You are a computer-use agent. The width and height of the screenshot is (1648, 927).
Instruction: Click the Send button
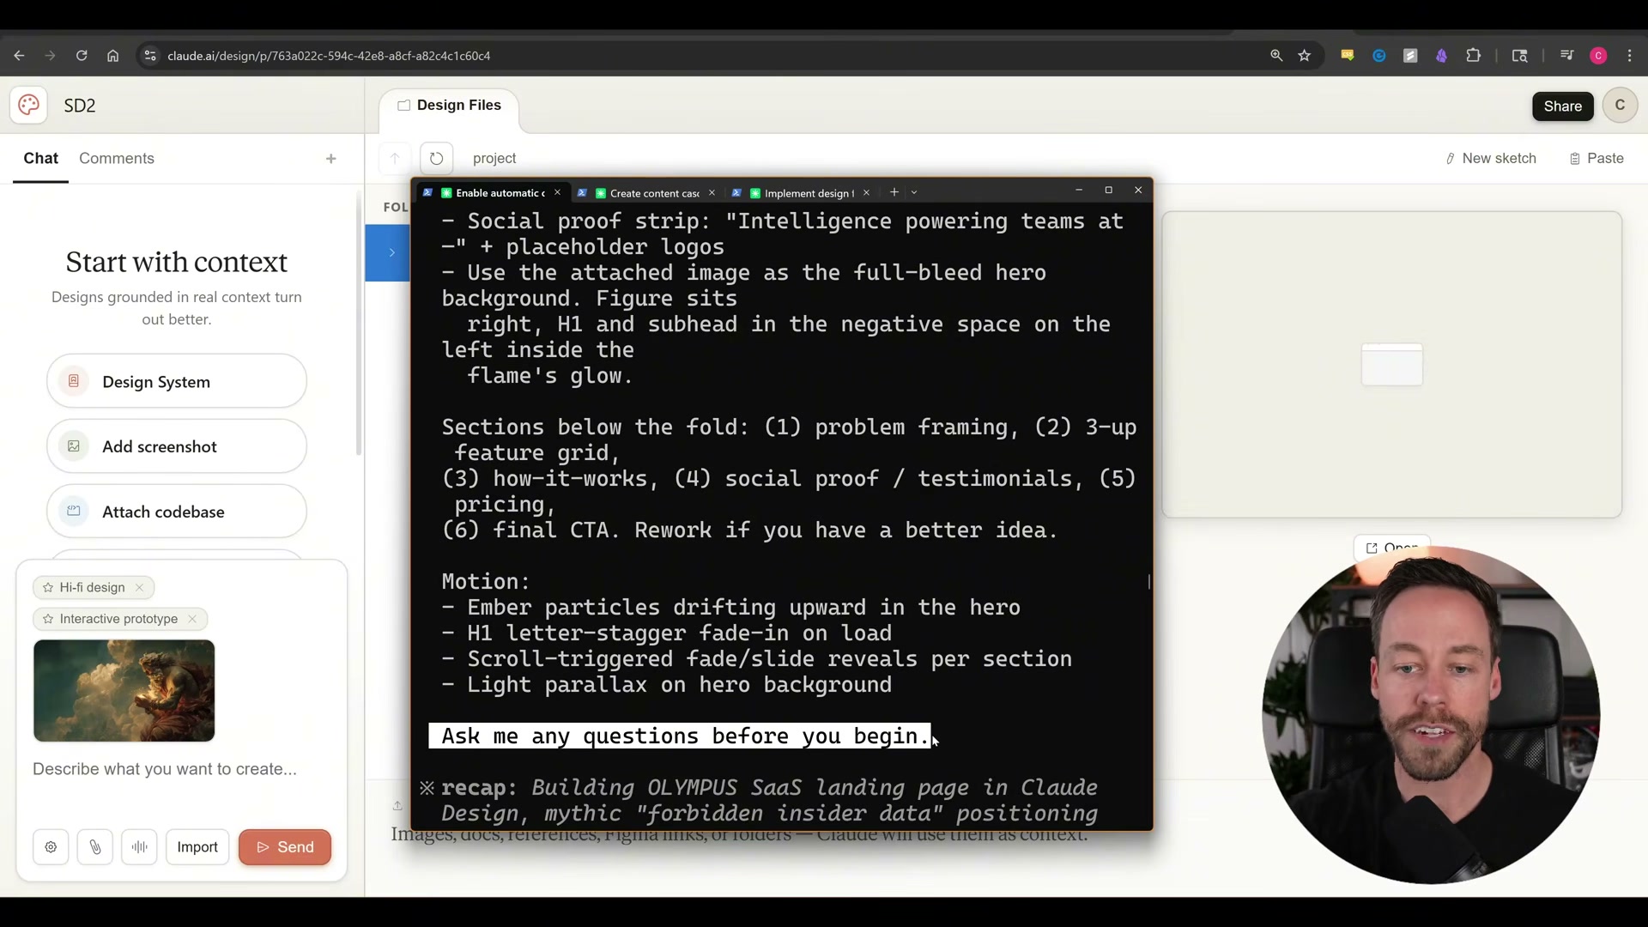285,847
